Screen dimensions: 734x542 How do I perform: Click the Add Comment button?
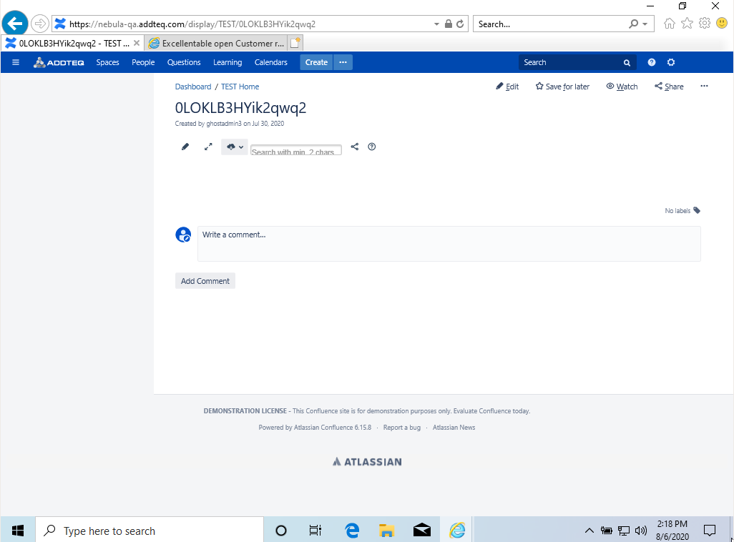point(205,280)
